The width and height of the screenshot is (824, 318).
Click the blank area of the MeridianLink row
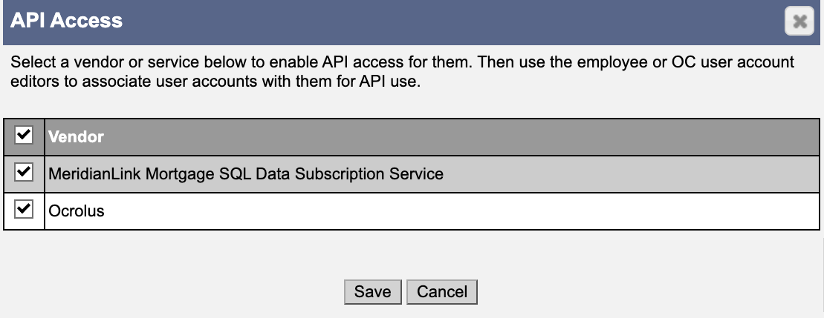click(x=631, y=174)
